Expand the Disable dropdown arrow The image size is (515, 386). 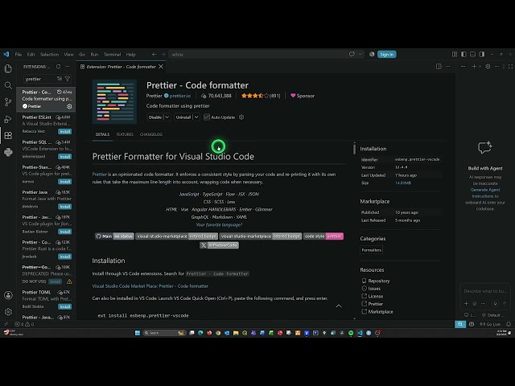click(167, 117)
